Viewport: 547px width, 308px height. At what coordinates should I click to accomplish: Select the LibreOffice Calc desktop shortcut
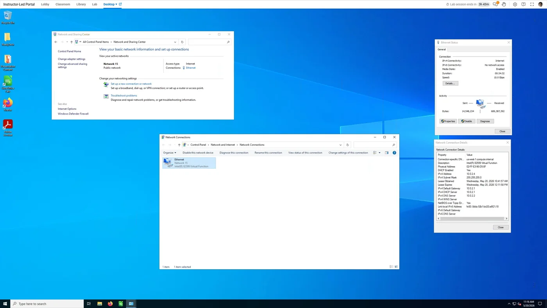[x=8, y=84]
